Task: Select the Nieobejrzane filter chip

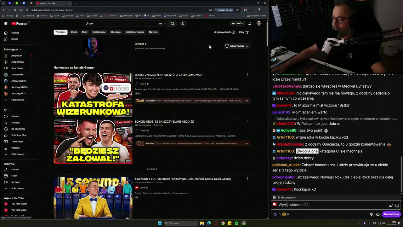Action: pos(99,32)
